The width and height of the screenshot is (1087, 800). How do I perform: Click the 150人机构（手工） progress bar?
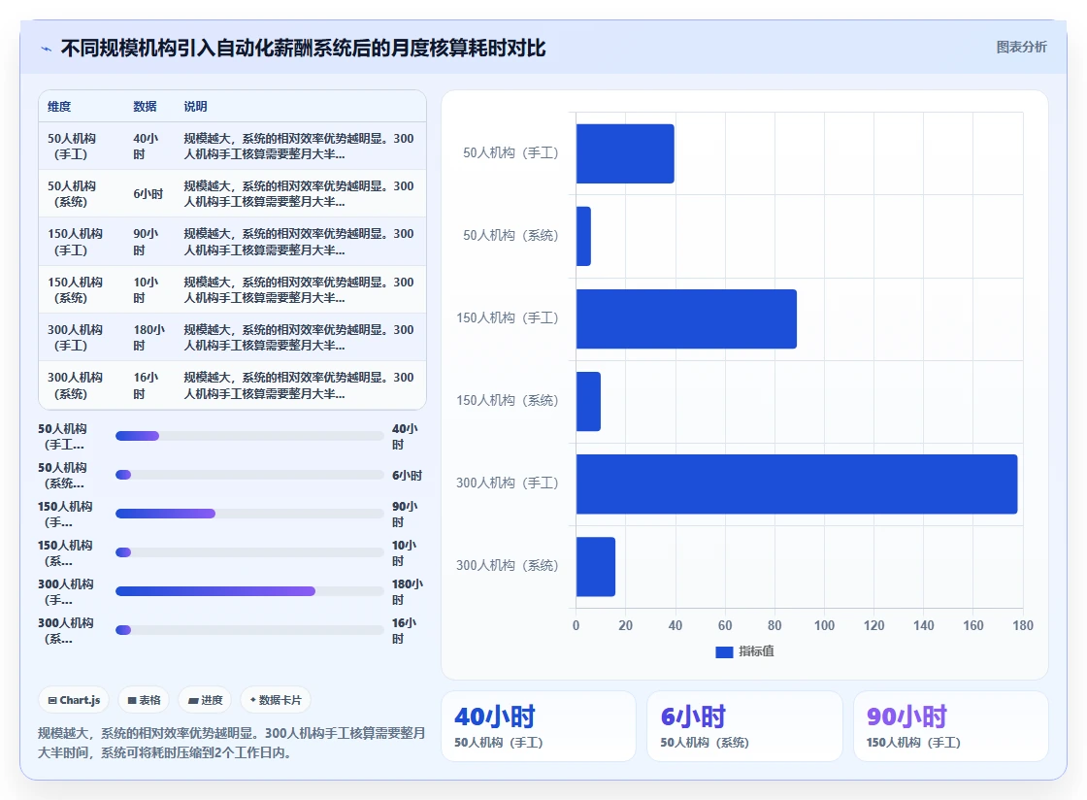pyautogui.click(x=249, y=514)
